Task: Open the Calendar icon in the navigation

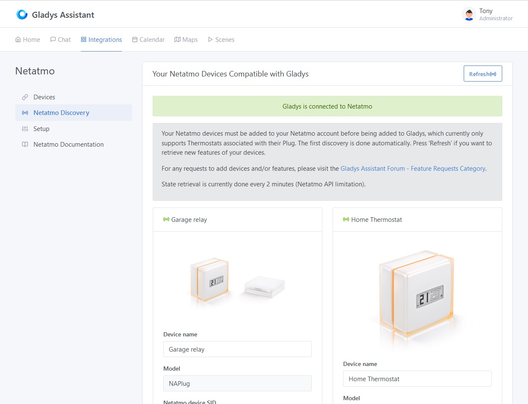Action: [135, 39]
